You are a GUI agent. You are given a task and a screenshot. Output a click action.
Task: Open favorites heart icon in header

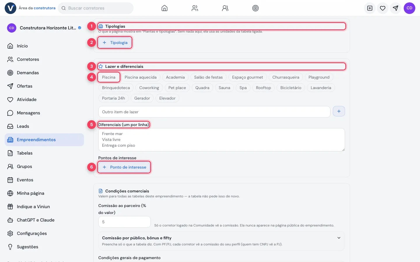383,8
